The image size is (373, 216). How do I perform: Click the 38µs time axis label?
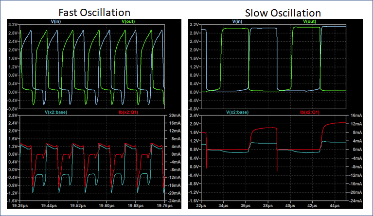point(268,205)
